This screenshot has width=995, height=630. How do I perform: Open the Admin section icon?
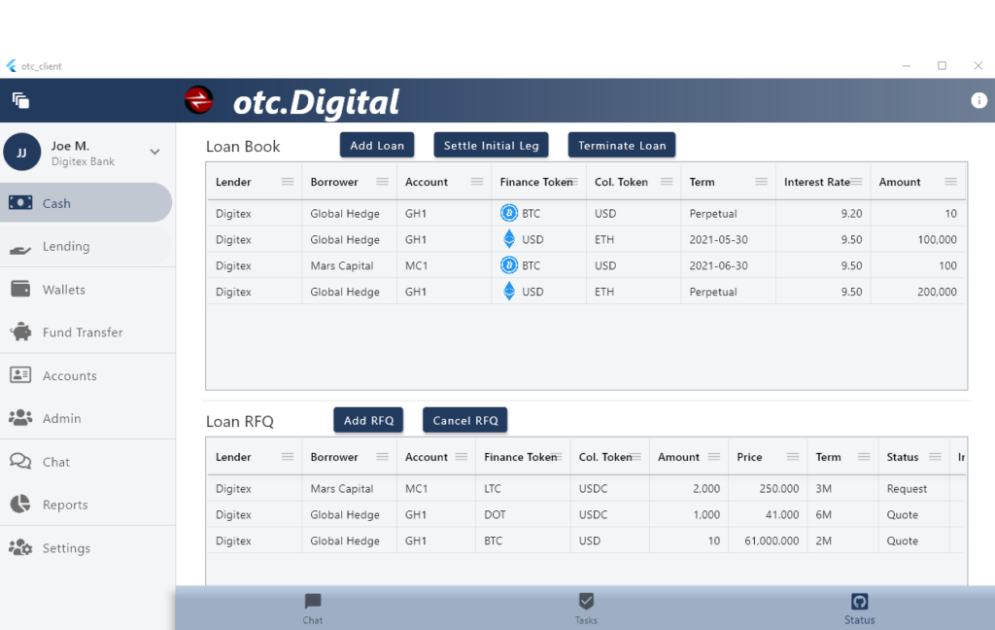(21, 418)
